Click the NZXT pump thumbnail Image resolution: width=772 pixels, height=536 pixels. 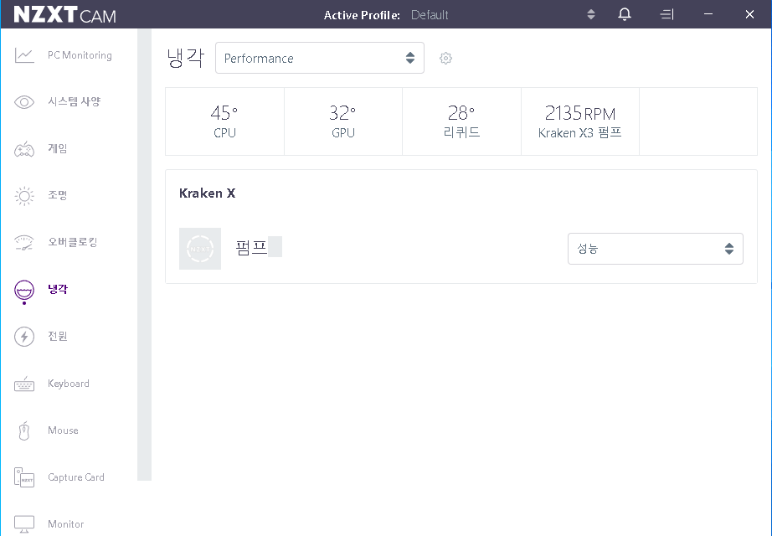pyautogui.click(x=200, y=249)
